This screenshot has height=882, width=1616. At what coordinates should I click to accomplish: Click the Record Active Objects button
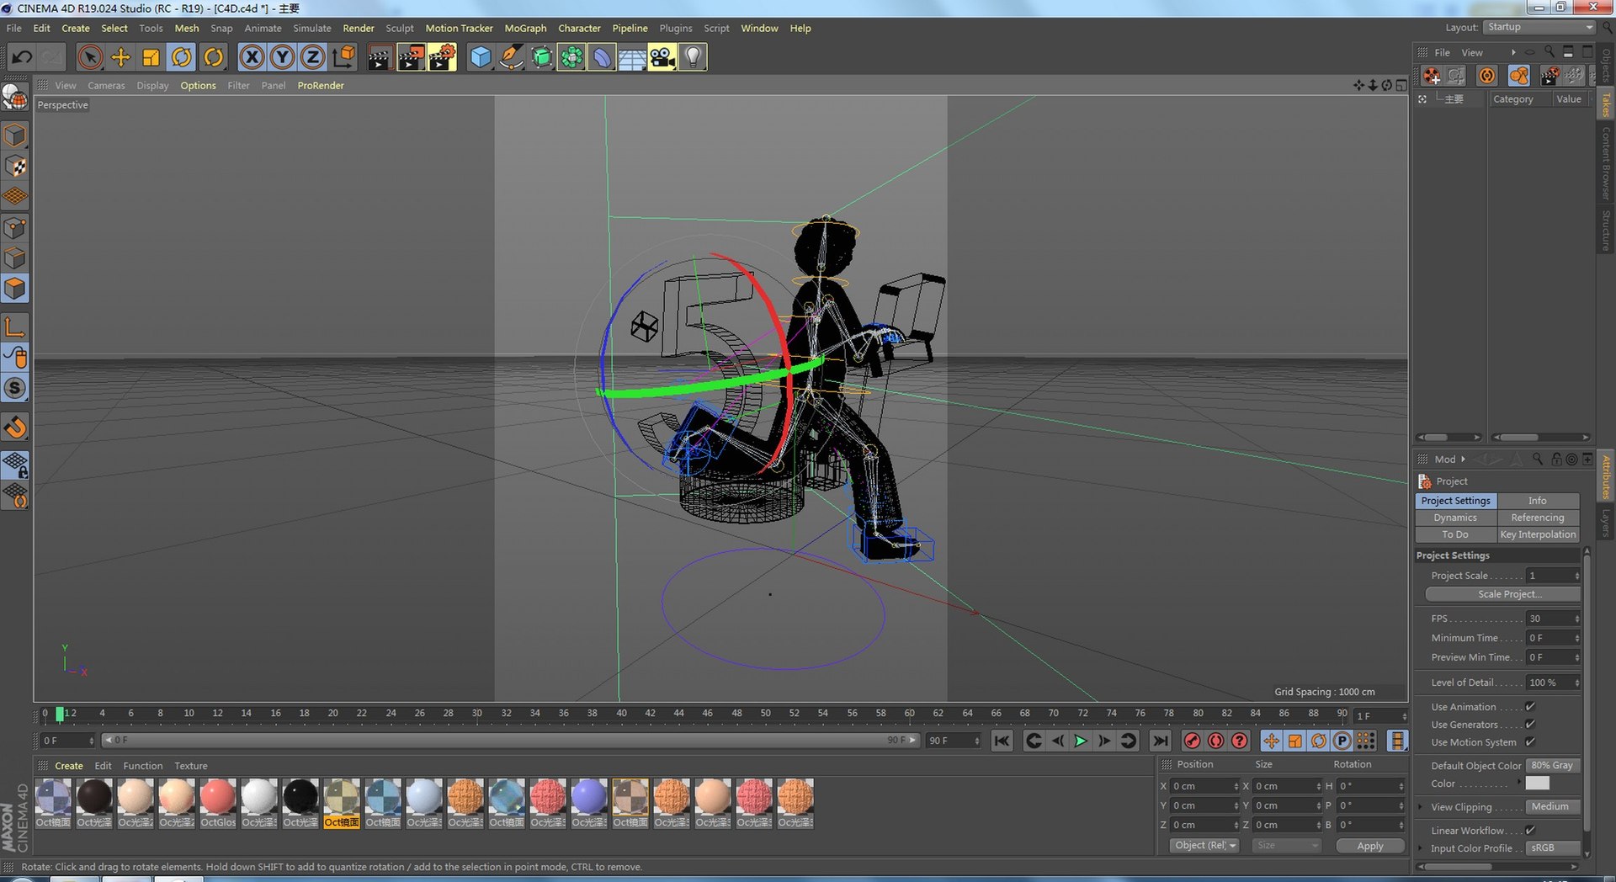1192,741
